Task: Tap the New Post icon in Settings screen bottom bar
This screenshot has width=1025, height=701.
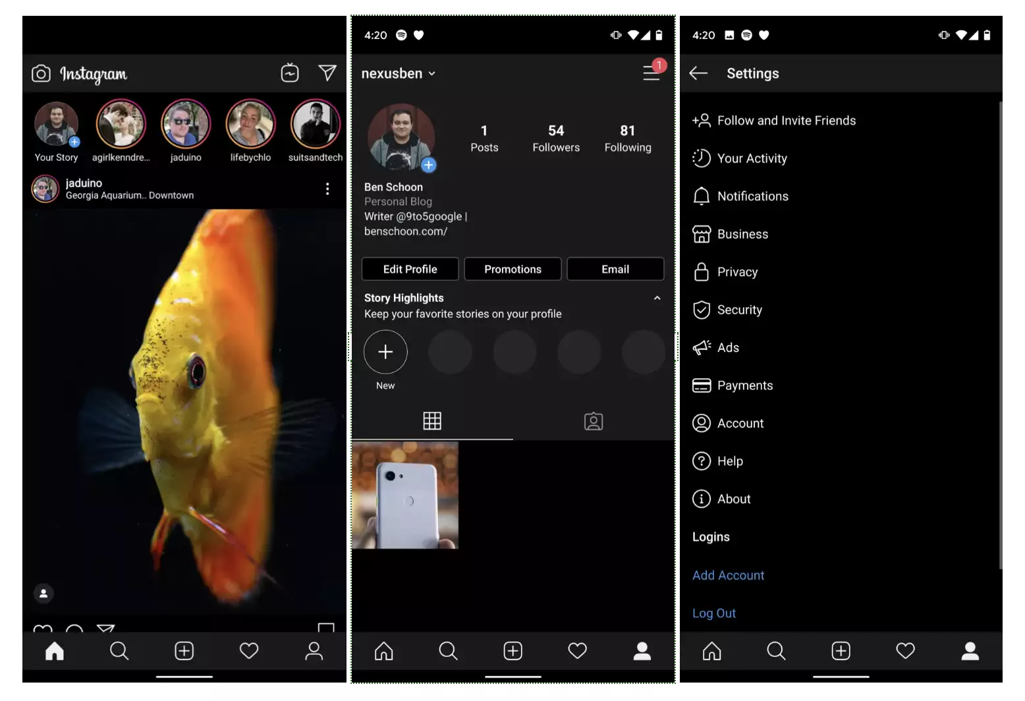Action: [841, 651]
